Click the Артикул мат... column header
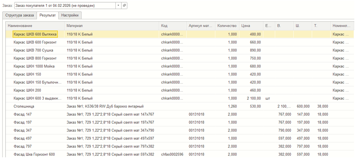The image size is (355, 158). (x=201, y=26)
